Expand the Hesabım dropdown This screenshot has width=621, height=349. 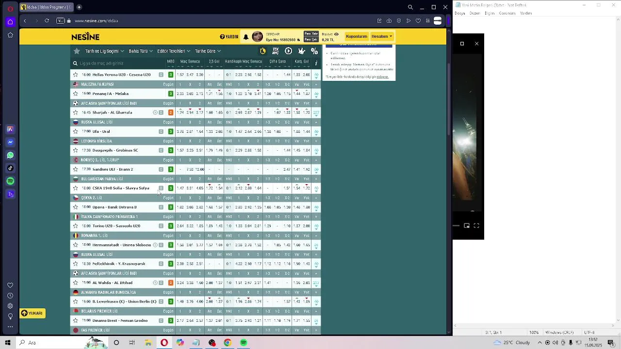382,36
